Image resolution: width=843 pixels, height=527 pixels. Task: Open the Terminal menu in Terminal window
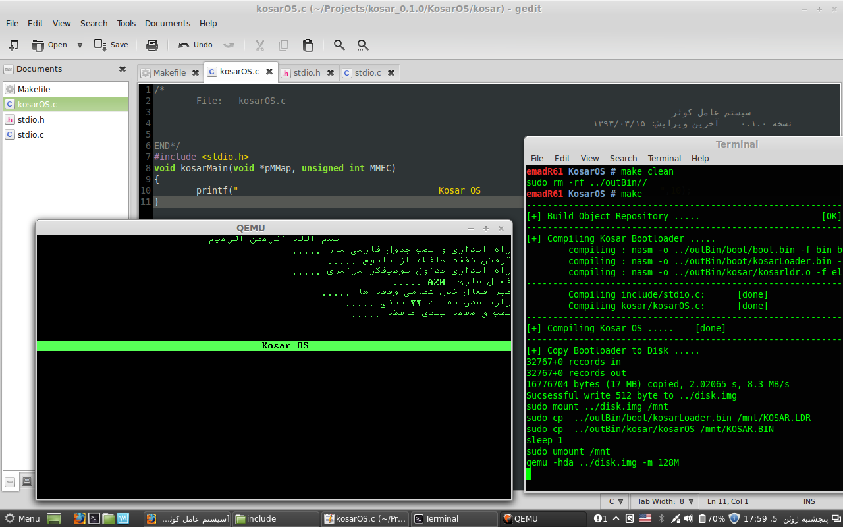(x=664, y=158)
